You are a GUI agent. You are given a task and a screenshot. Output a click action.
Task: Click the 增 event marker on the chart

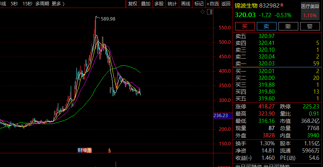click(84, 150)
